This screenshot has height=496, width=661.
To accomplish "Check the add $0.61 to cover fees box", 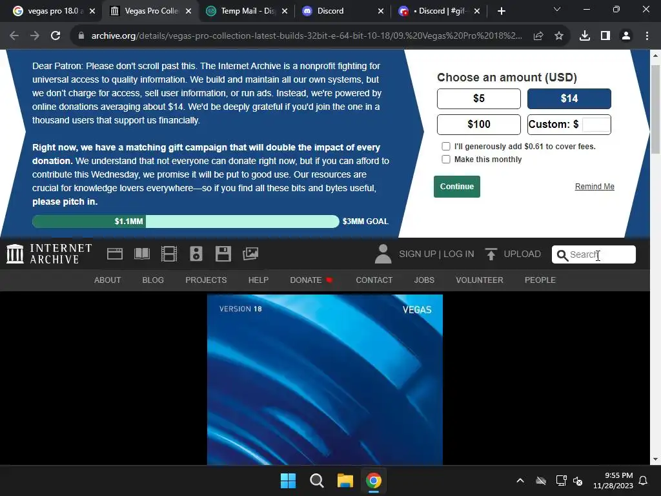I will (x=446, y=147).
